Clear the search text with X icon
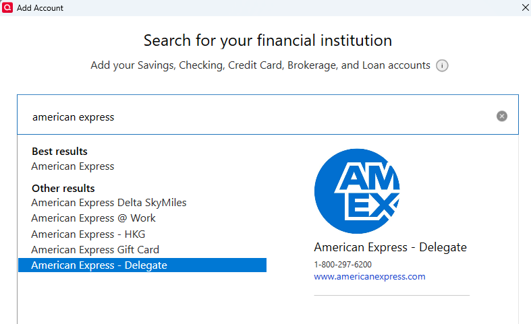This screenshot has height=324, width=531. [x=501, y=116]
